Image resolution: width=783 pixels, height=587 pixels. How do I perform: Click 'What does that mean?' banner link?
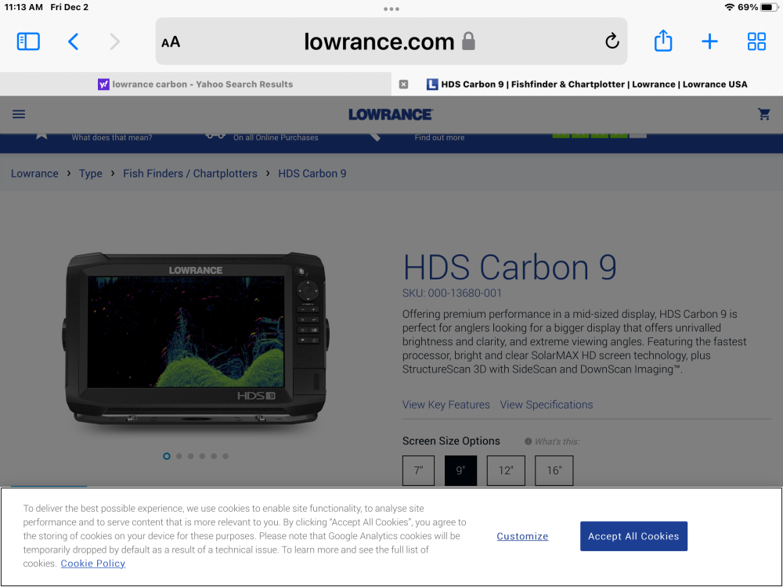(x=112, y=138)
